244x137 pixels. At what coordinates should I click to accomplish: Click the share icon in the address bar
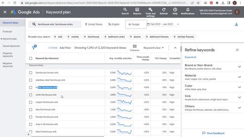coord(193,3)
